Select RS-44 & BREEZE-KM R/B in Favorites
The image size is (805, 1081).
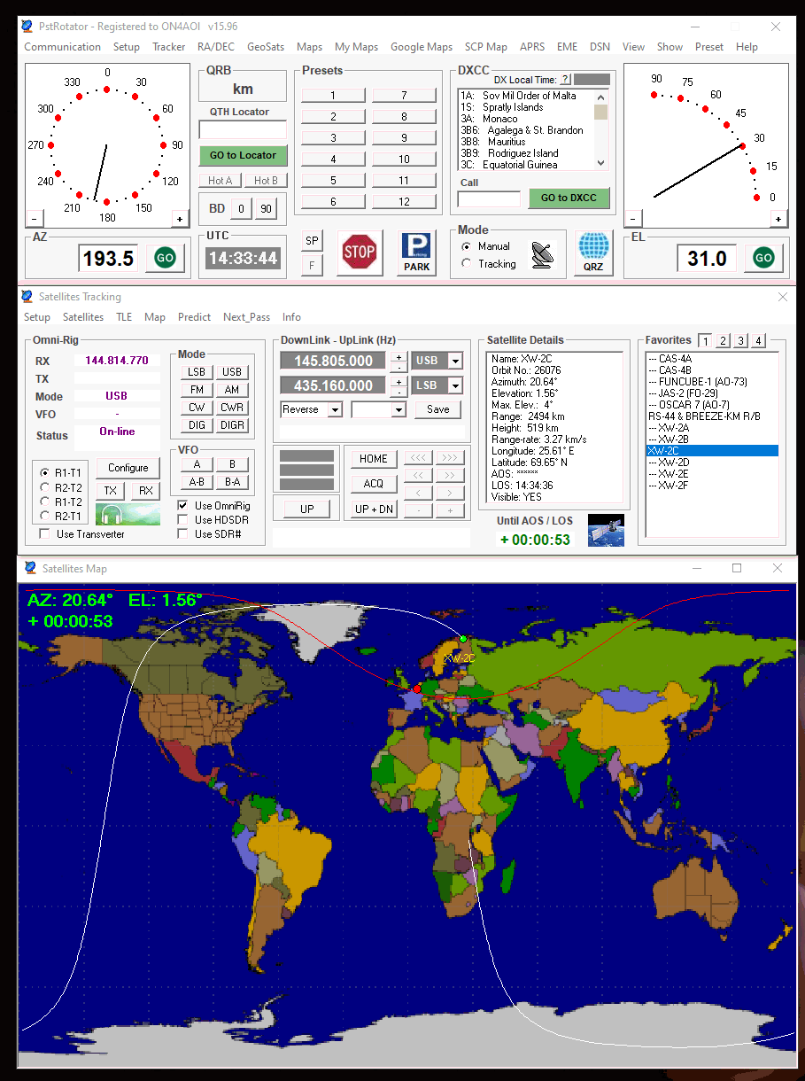coord(704,416)
